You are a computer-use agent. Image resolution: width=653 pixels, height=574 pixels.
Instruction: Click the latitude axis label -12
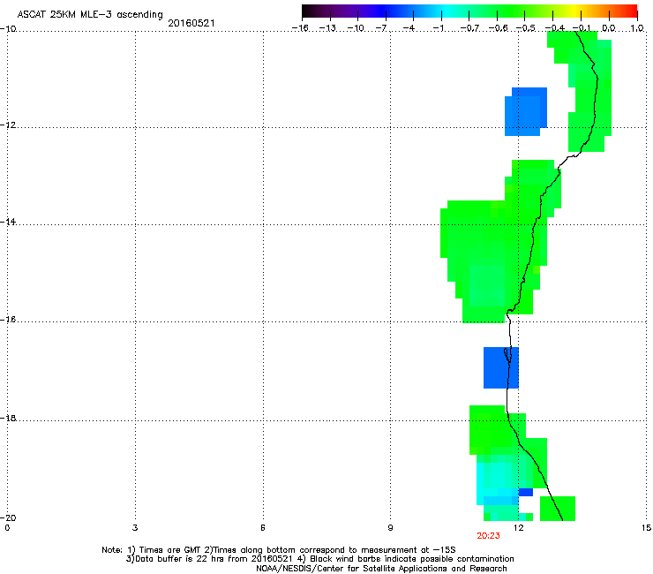pyautogui.click(x=8, y=125)
